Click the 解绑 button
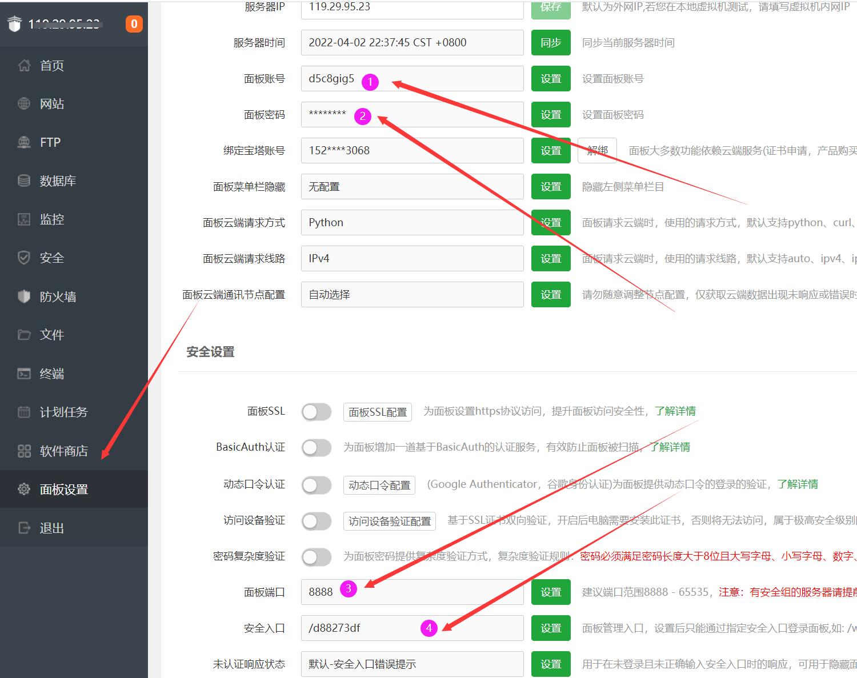The width and height of the screenshot is (857, 678). 597,151
